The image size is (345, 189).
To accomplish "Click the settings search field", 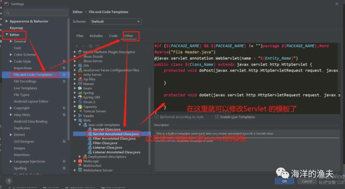I will tap(35, 13).
